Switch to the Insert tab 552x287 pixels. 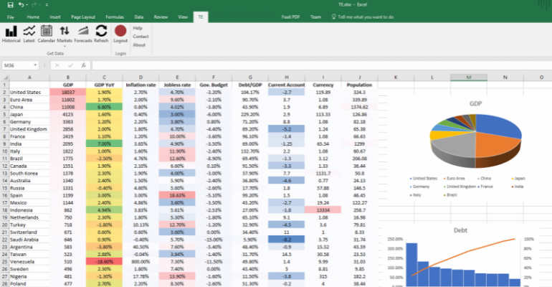tap(55, 17)
